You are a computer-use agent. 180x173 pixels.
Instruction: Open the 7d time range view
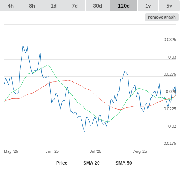point(75,6)
